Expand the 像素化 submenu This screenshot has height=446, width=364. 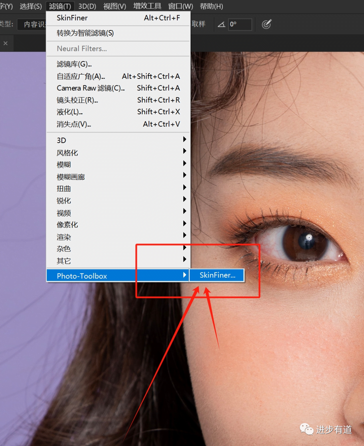pos(118,225)
